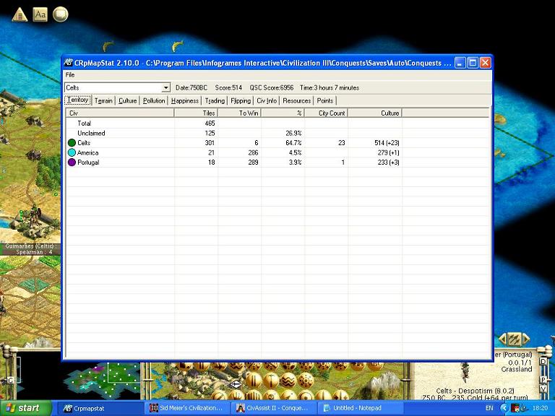Click the V button beside the info box
This screenshot has height=416, width=555.
pos(543,389)
